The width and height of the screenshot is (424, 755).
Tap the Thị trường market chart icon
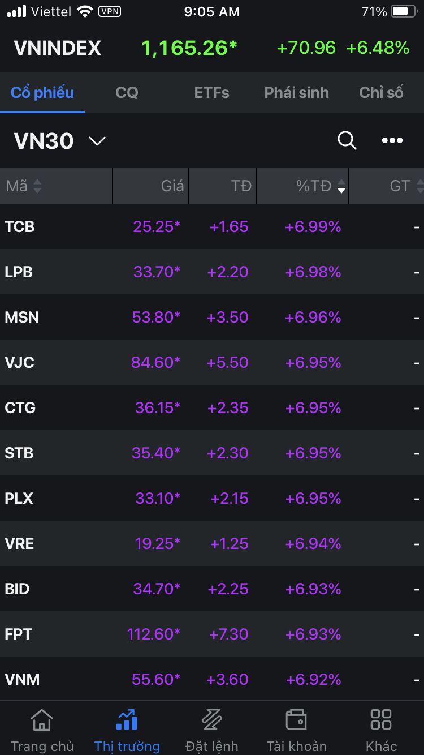[x=127, y=720]
